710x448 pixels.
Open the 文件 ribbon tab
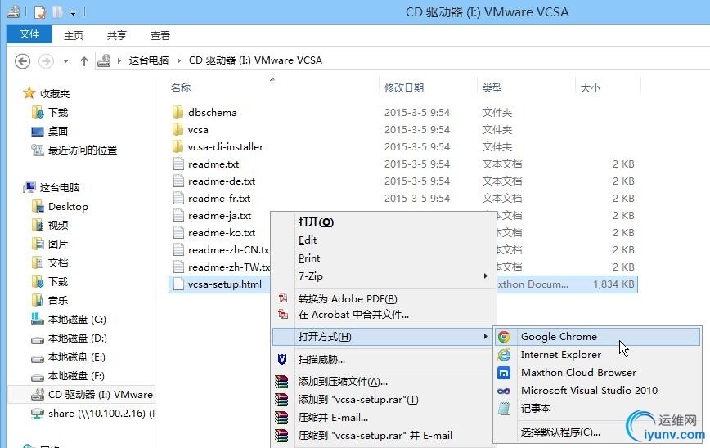29,34
